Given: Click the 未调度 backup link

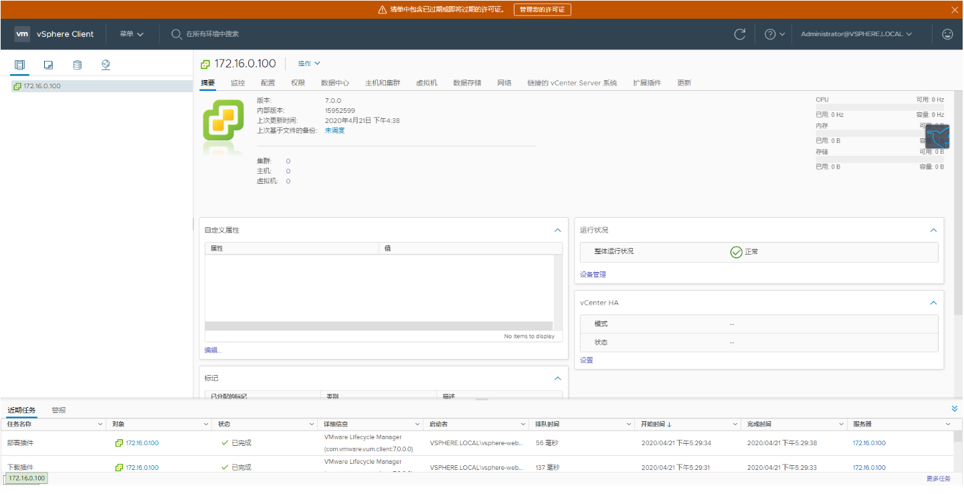Looking at the screenshot, I should pyautogui.click(x=334, y=130).
